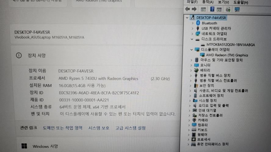Click the Windows 사양 section header
The width and height of the screenshot is (271, 152).
click(x=45, y=146)
